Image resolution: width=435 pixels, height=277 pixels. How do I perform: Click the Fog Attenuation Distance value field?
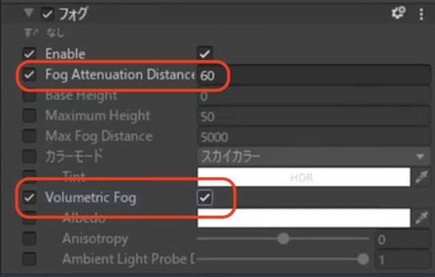coord(312,76)
